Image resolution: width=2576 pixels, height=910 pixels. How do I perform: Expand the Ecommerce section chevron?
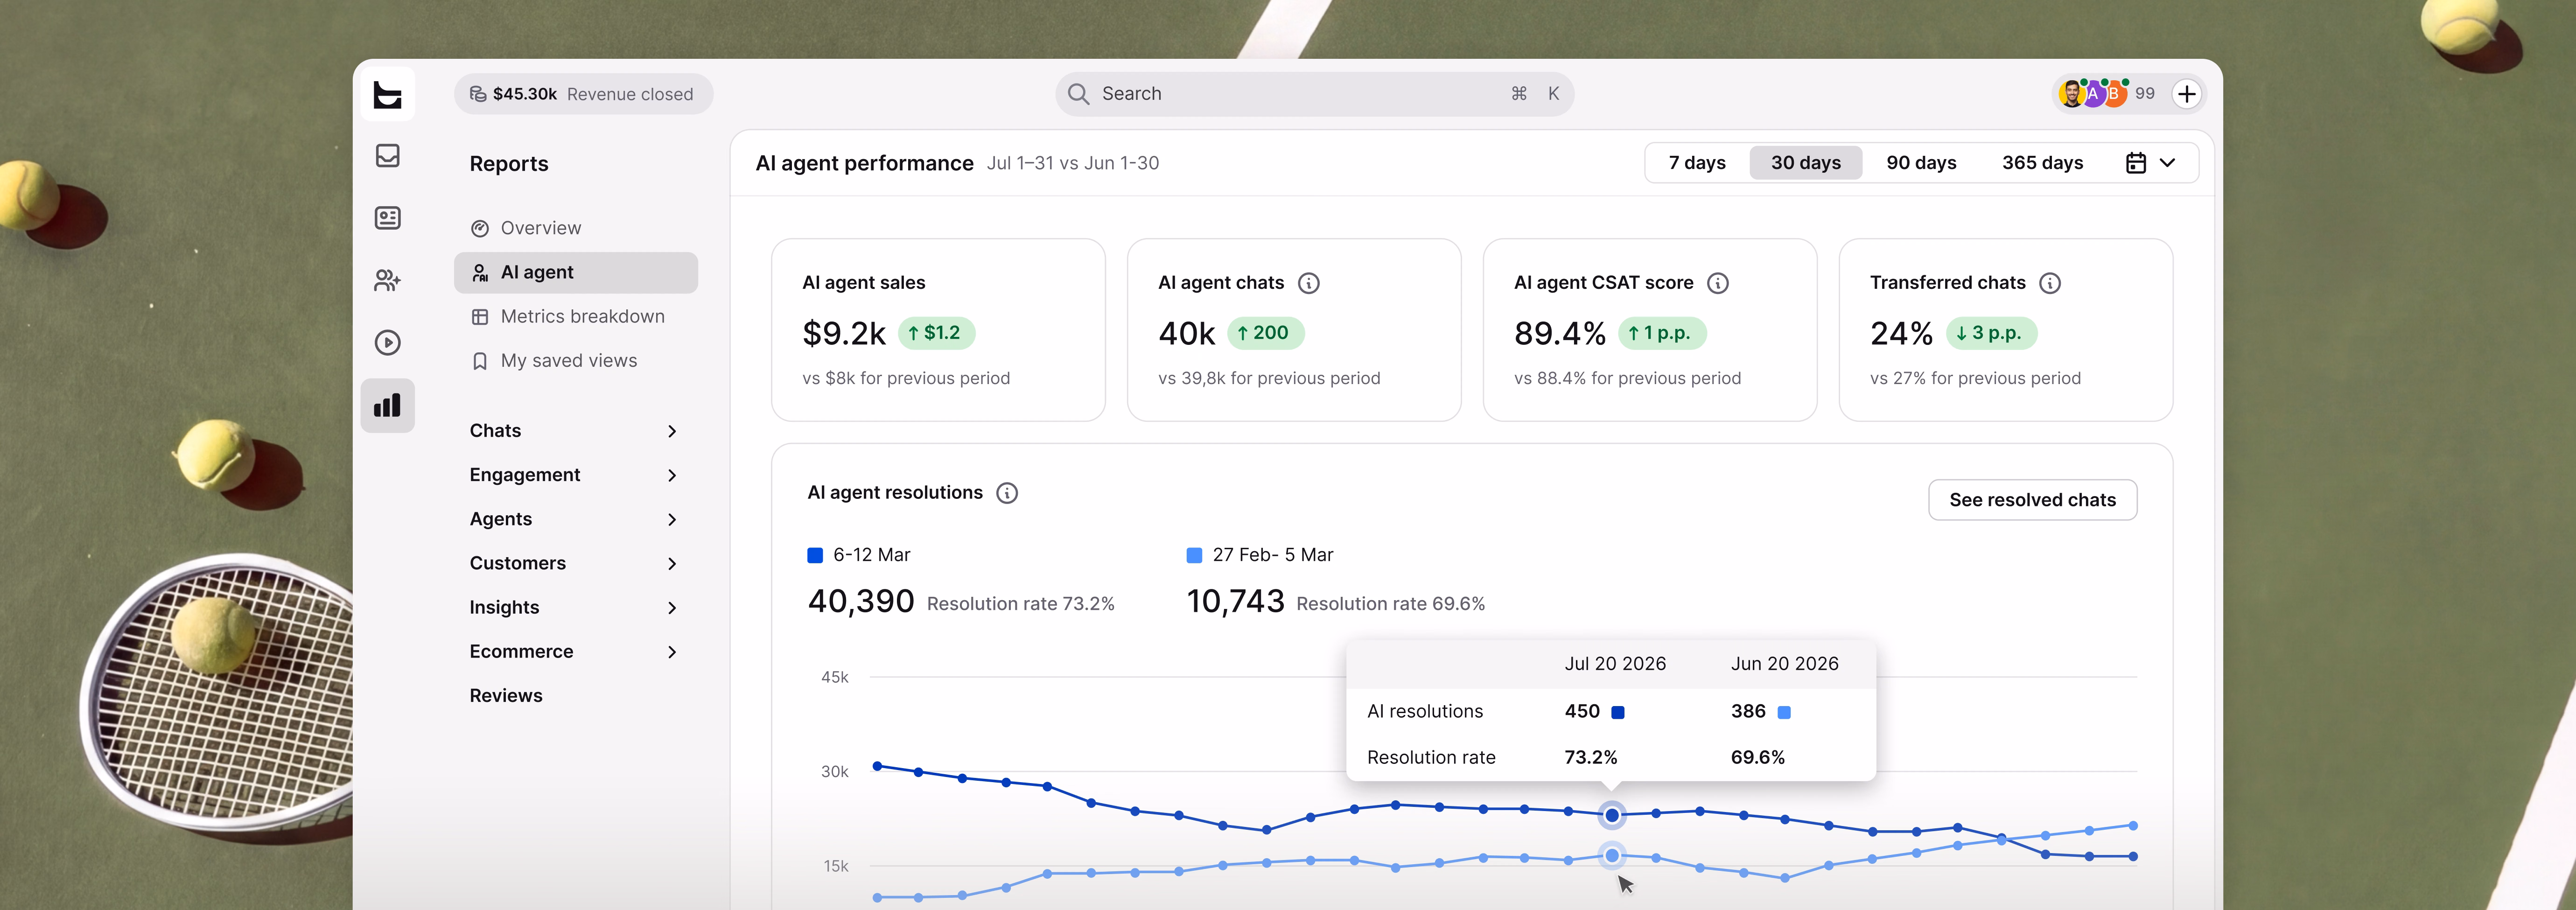click(672, 652)
